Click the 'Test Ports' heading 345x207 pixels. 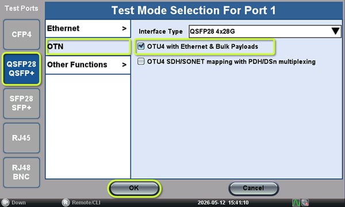[21, 9]
